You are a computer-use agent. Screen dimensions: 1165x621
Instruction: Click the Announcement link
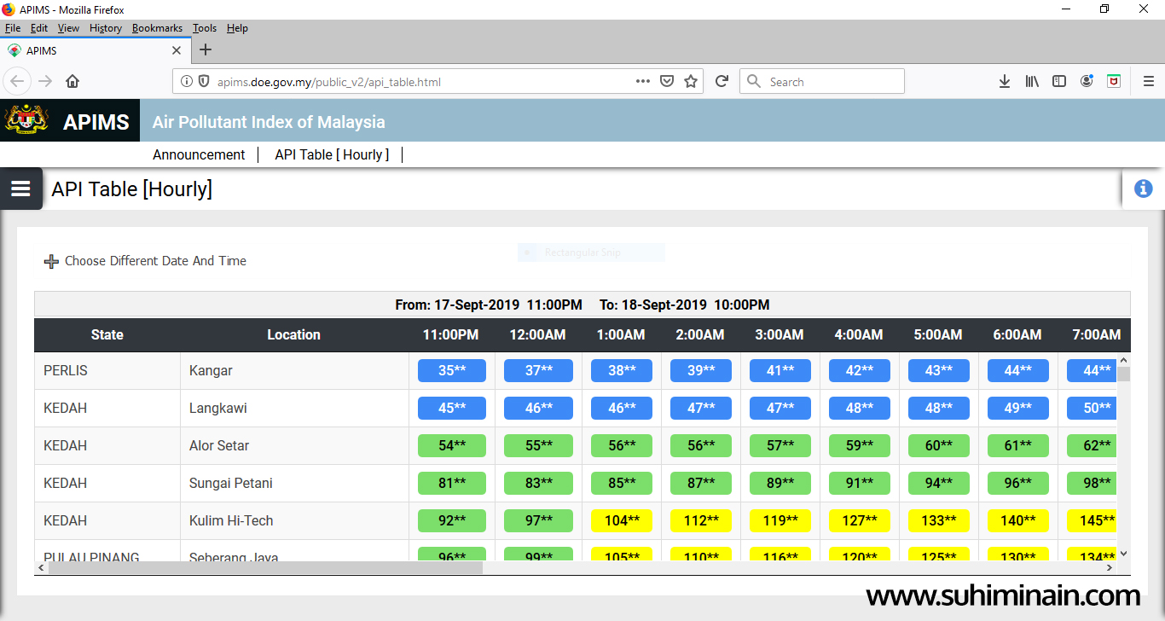(199, 154)
